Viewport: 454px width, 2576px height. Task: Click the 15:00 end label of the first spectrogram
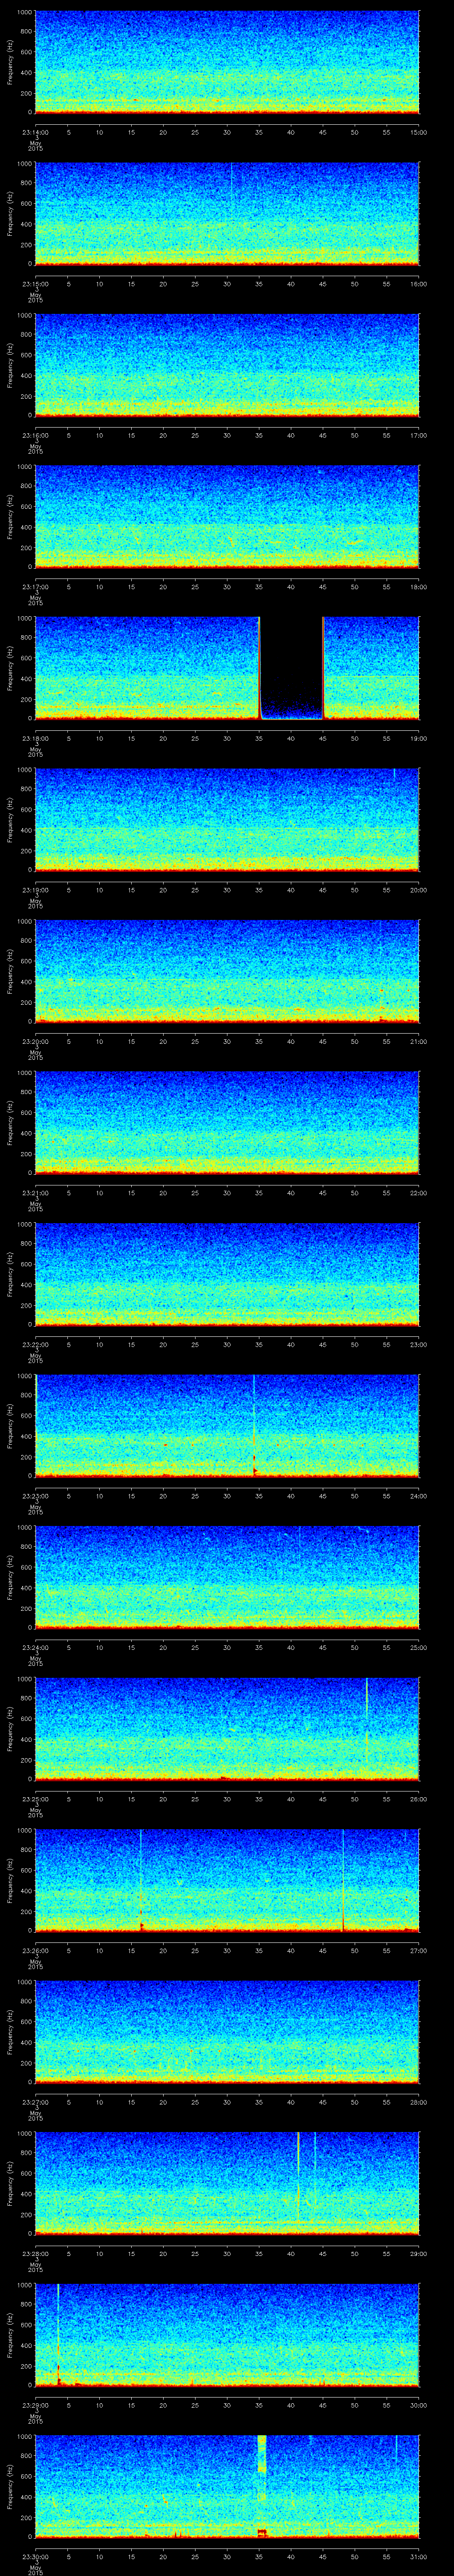(419, 132)
